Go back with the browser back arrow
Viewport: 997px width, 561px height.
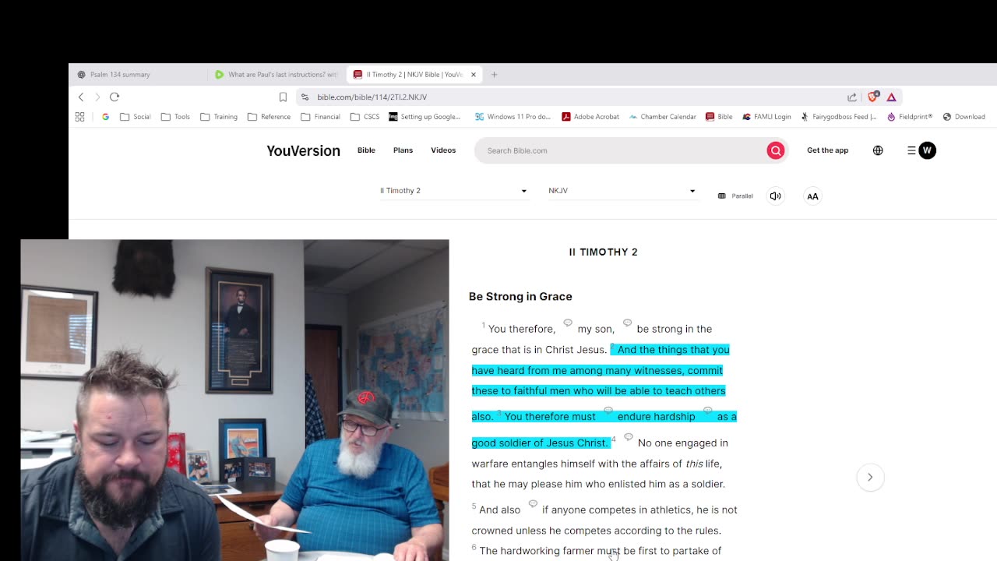(x=81, y=97)
